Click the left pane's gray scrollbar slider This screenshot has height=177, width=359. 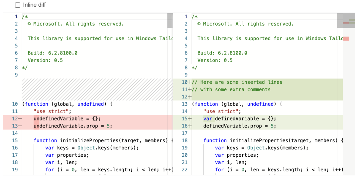pos(170,21)
